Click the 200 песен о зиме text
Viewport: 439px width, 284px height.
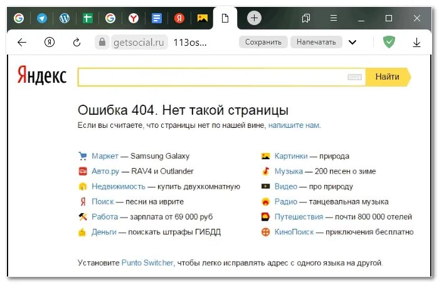click(x=345, y=171)
